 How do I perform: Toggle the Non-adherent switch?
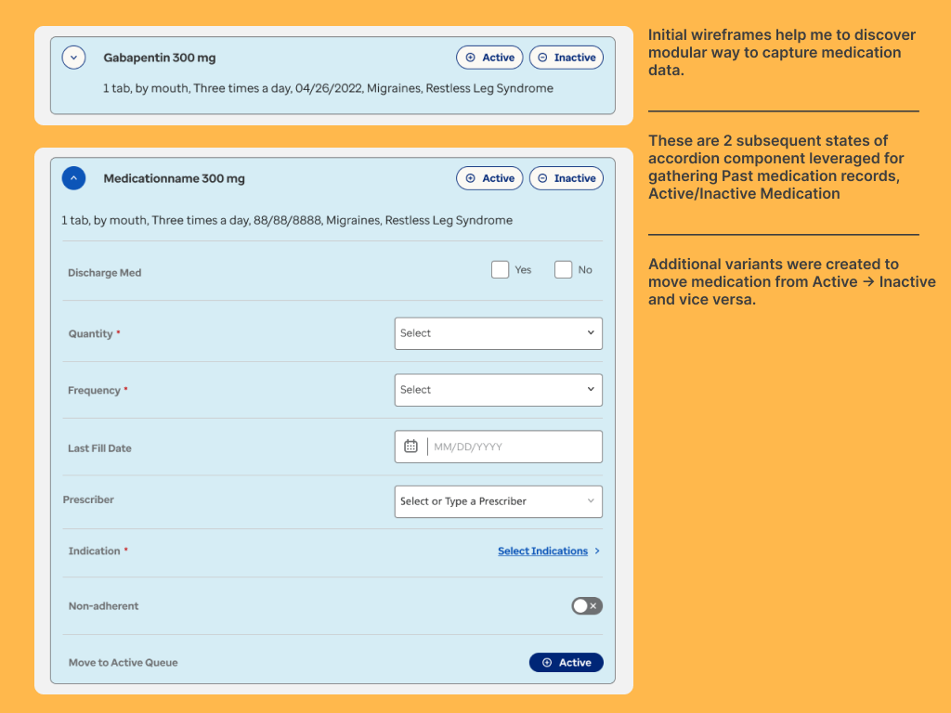point(587,606)
